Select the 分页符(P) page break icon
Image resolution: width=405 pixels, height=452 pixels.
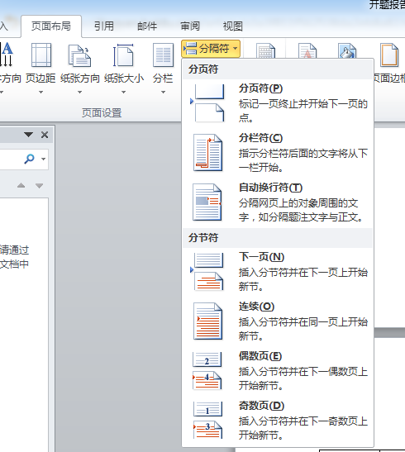point(207,103)
